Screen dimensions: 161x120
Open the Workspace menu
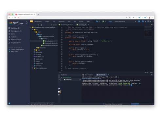click(x=38, y=21)
